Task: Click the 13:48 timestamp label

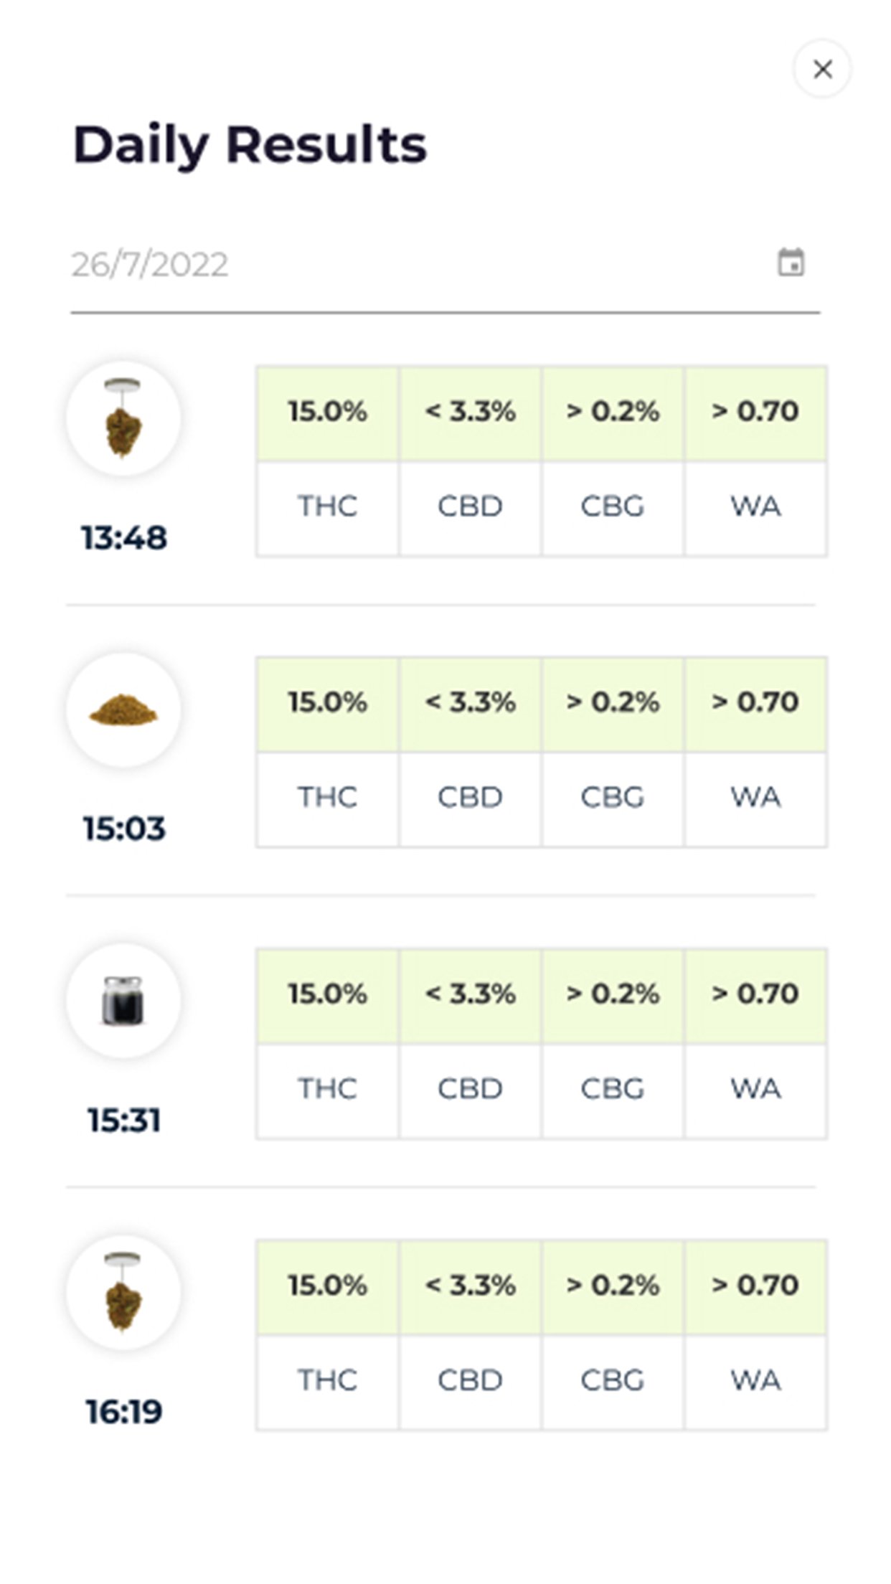Action: (x=124, y=538)
